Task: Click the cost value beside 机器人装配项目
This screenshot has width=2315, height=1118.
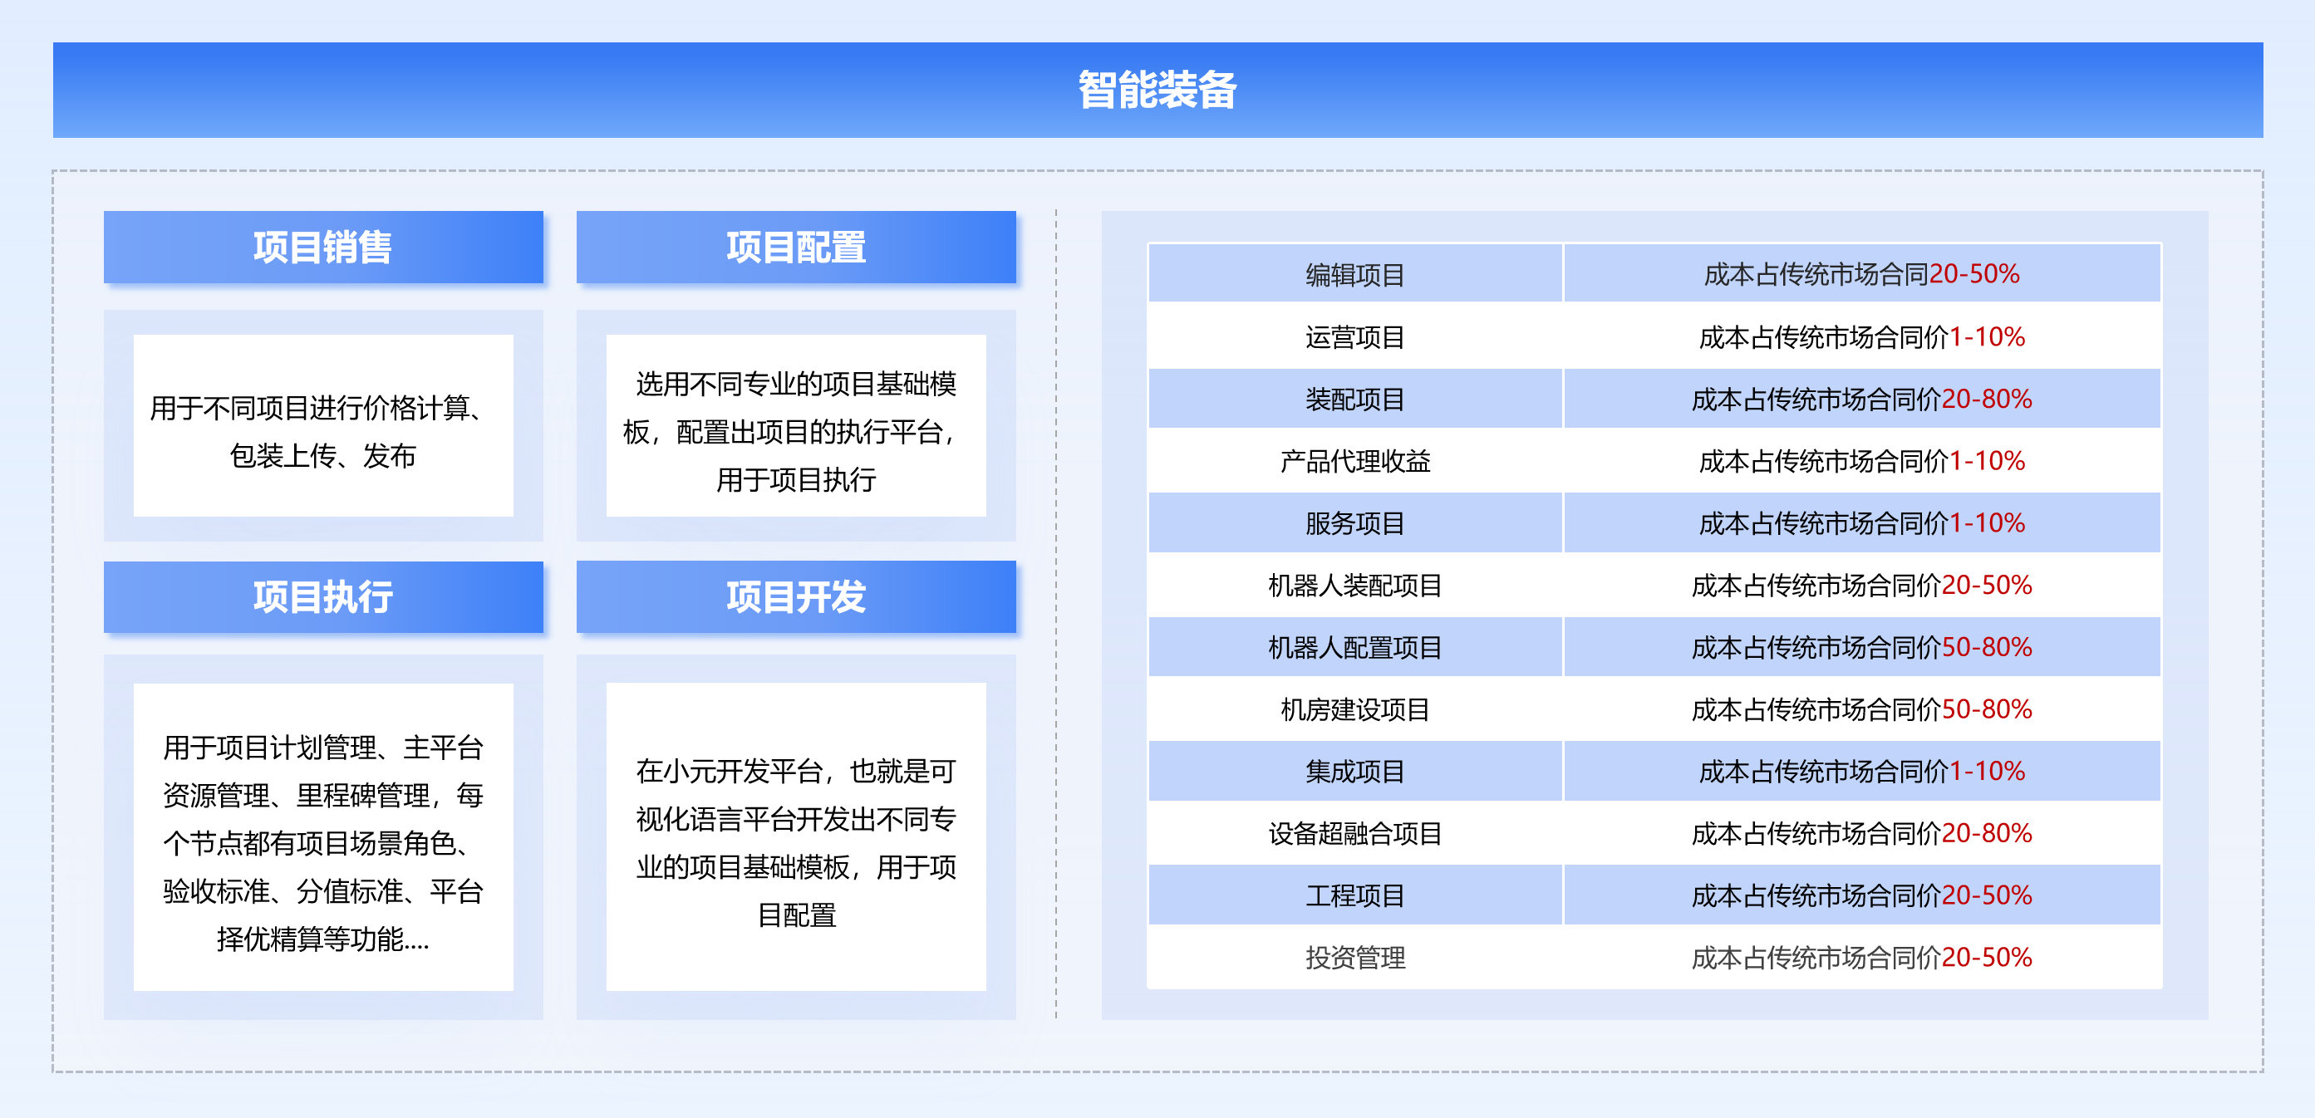Action: pyautogui.click(x=1862, y=585)
